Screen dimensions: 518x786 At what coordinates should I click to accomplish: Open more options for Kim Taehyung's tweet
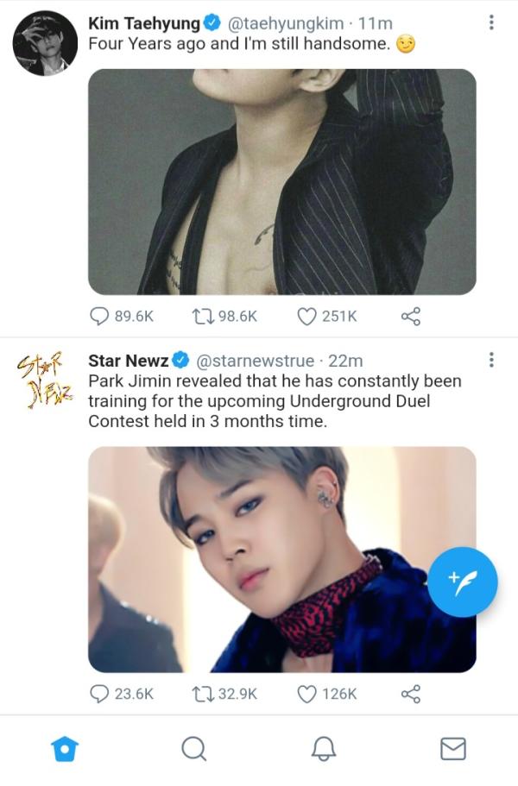491,22
